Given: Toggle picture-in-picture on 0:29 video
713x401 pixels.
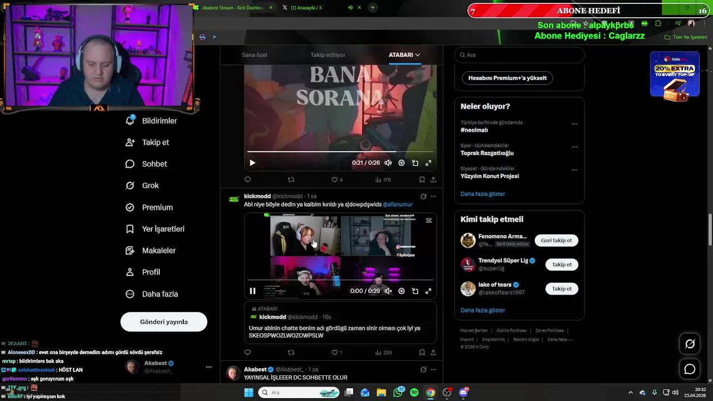Looking at the screenshot, I should click(x=415, y=291).
